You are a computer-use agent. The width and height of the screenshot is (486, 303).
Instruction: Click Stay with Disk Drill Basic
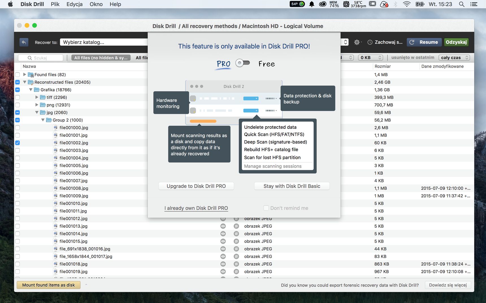(x=292, y=186)
